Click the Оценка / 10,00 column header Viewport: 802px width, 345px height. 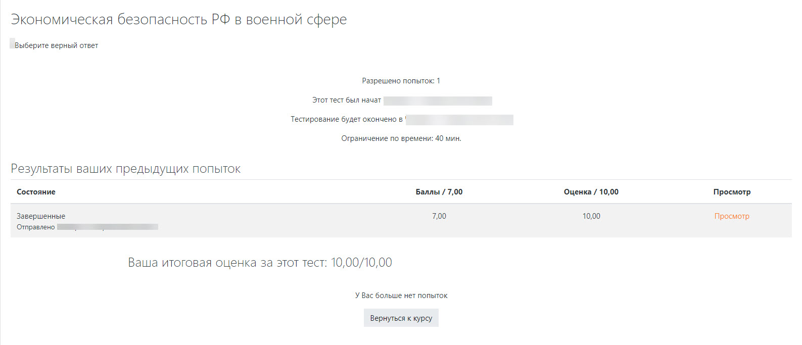pyautogui.click(x=591, y=192)
